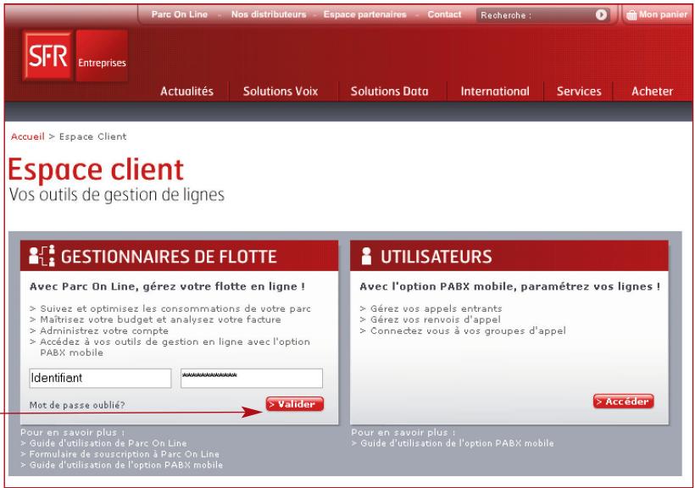The image size is (695, 488).
Task: Open Espace partenaires link
Action: point(364,14)
